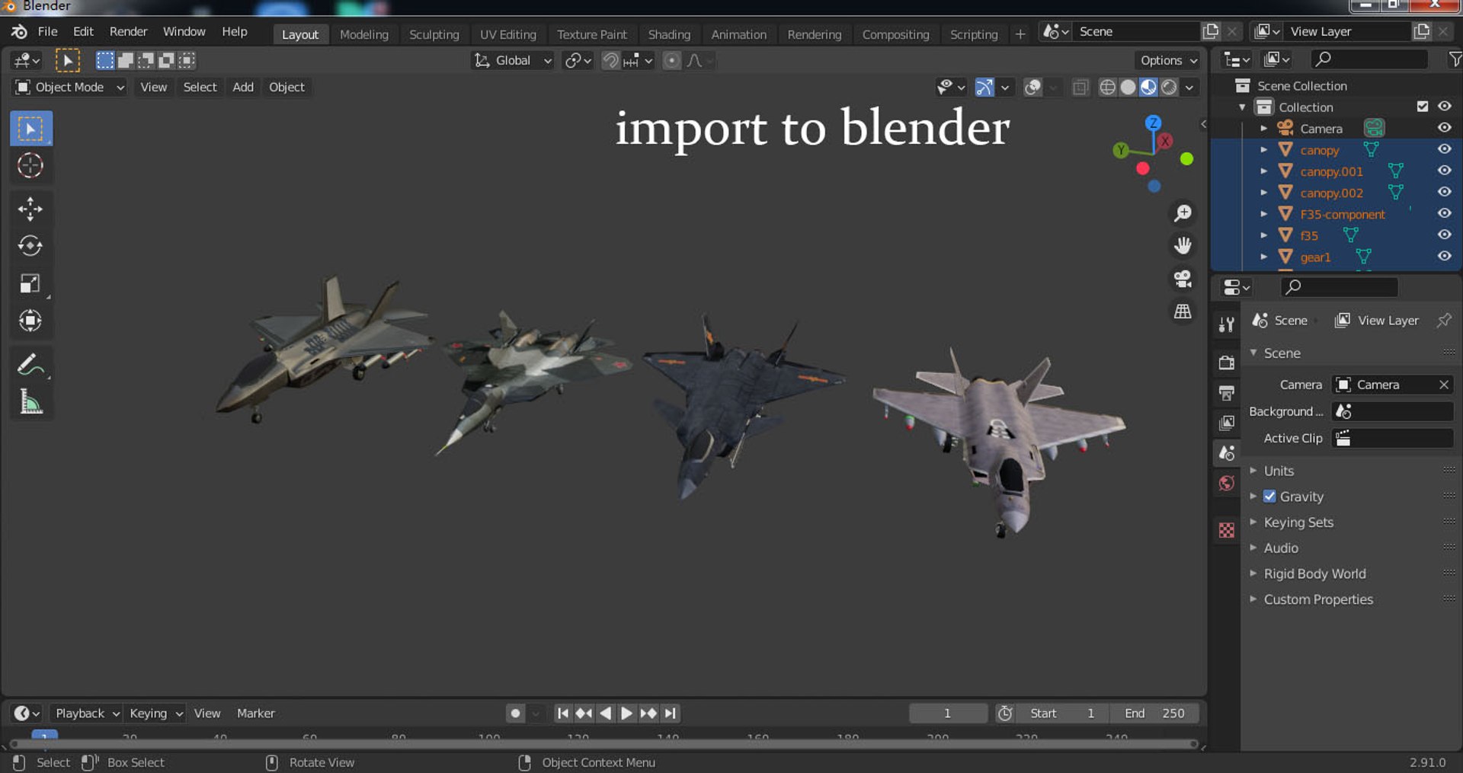Toggle X-ray view icon
The width and height of the screenshot is (1463, 773).
pyautogui.click(x=1080, y=88)
